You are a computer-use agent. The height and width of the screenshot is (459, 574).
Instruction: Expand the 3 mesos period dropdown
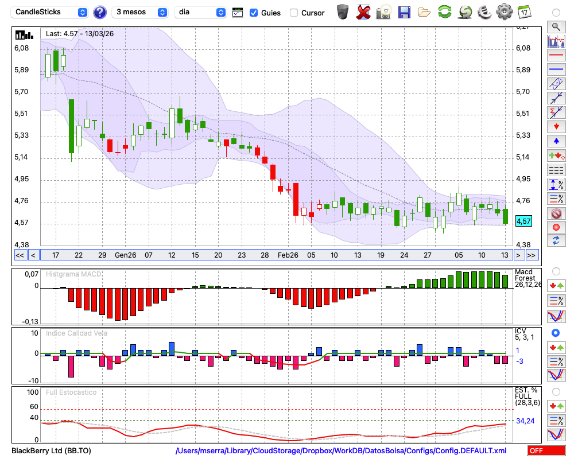tap(140, 12)
